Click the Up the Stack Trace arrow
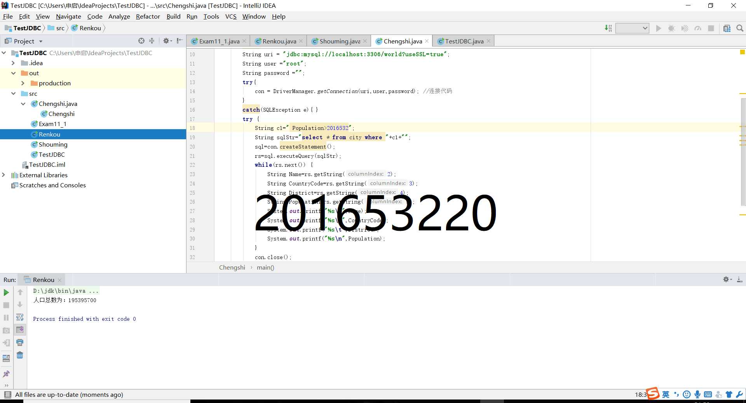 pos(20,292)
